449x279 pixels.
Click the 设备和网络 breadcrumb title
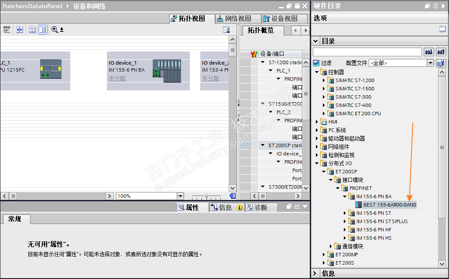(x=89, y=6)
